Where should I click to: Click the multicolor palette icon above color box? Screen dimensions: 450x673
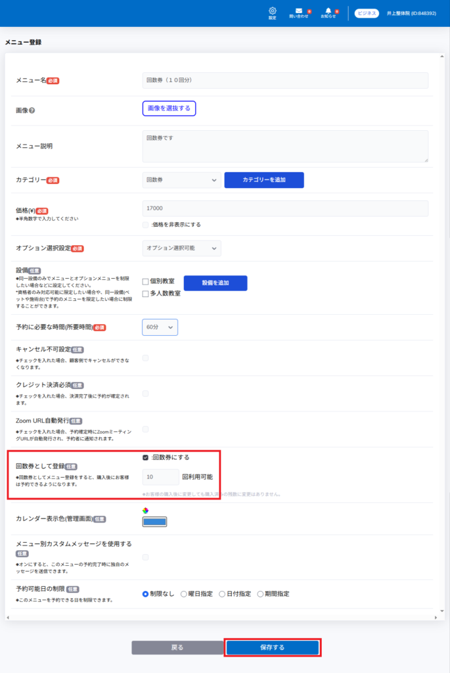click(146, 511)
